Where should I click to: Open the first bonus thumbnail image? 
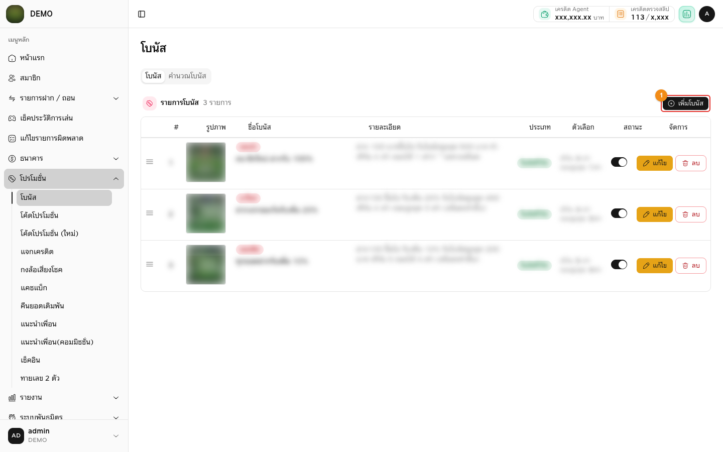coord(206,162)
